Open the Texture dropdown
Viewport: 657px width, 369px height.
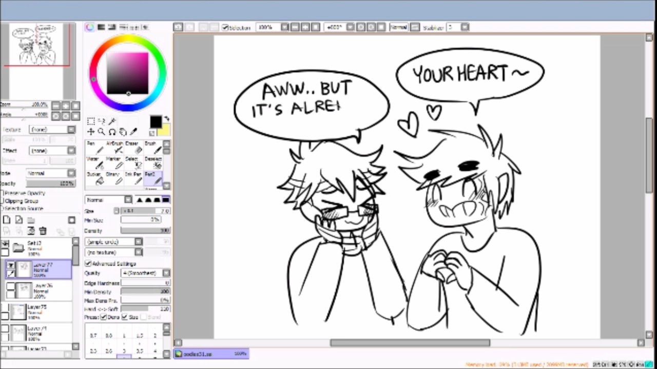click(53, 130)
